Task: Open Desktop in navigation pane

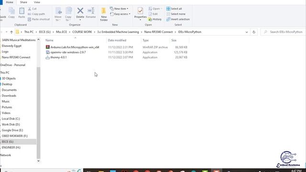Action: pos(7,84)
